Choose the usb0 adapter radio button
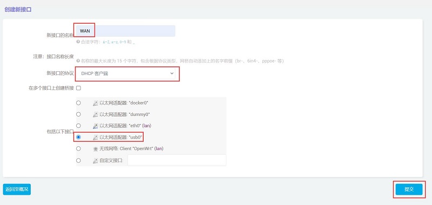Screen dimensions: 432x205 tap(78, 137)
